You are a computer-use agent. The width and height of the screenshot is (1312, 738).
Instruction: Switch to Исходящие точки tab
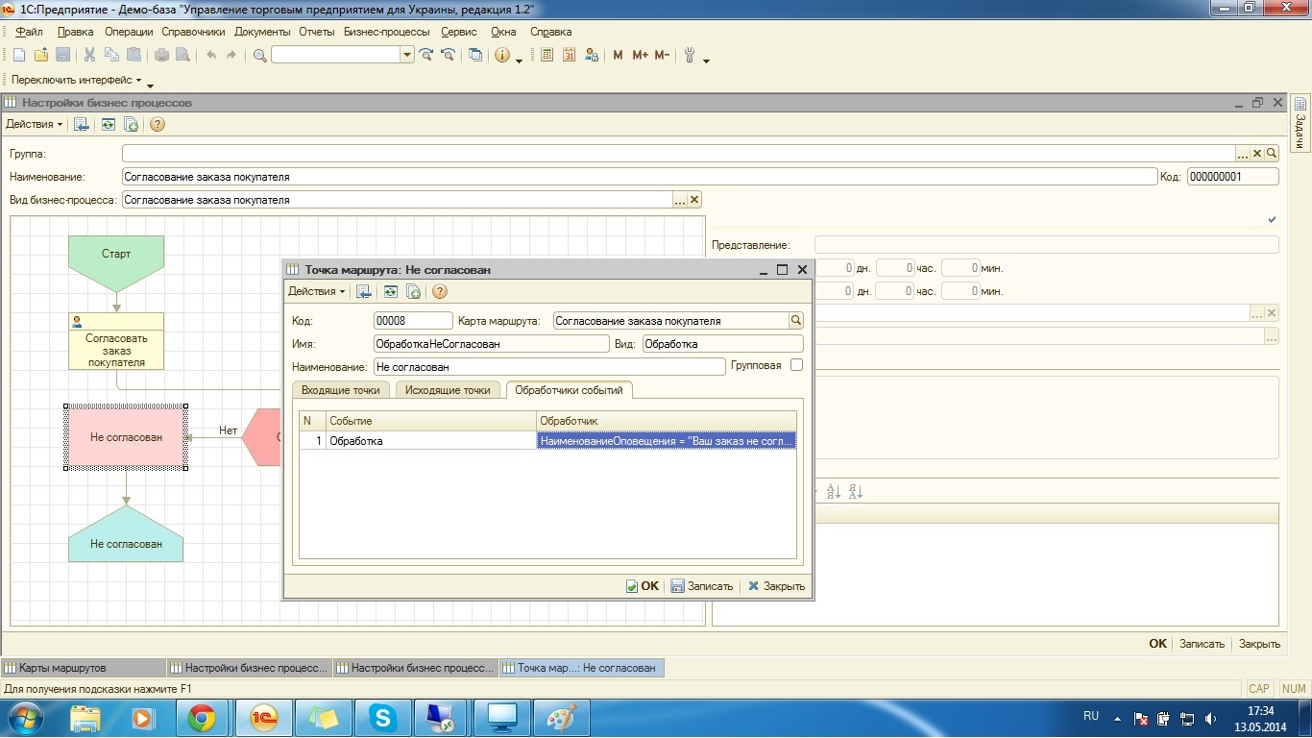pyautogui.click(x=448, y=389)
